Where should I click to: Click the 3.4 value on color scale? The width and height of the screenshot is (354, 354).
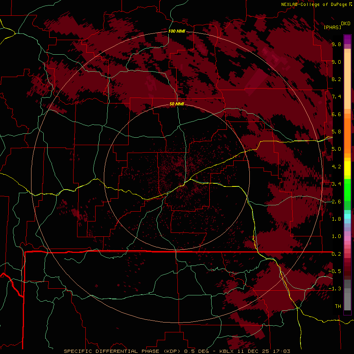[x=336, y=184]
